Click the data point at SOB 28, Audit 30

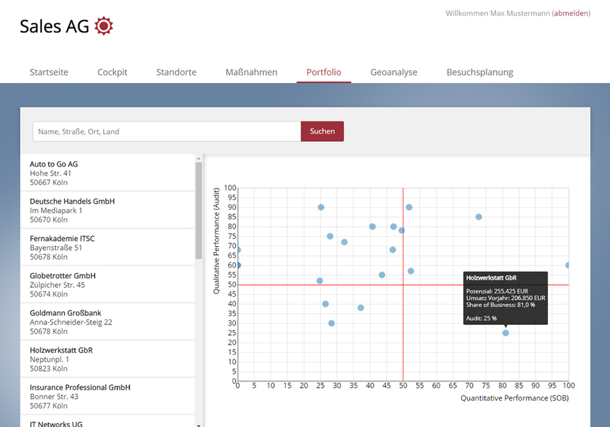click(331, 323)
